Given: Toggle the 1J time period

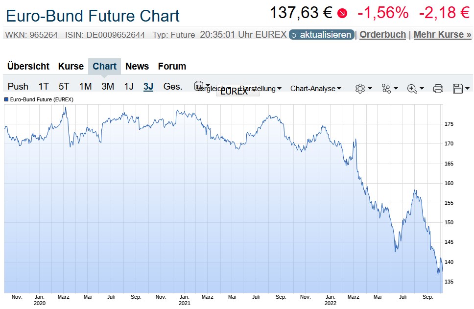Looking at the screenshot, I should [x=128, y=86].
